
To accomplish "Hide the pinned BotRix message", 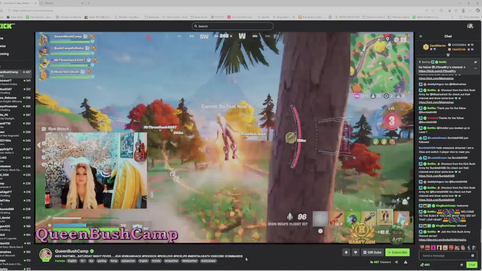I will 475,62.
